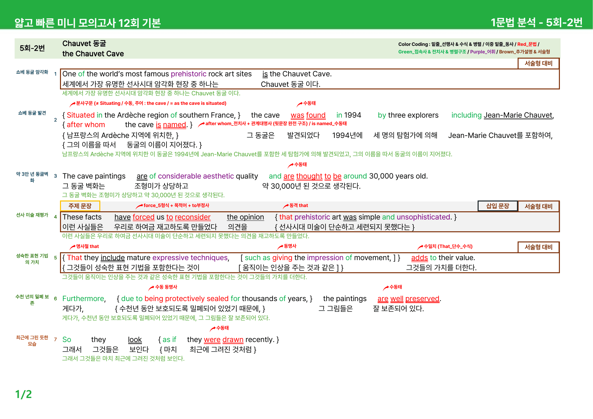This screenshot has height=419, width=593.
Task: Select the '5회-2번' label beside the title
Action: pos(32,48)
